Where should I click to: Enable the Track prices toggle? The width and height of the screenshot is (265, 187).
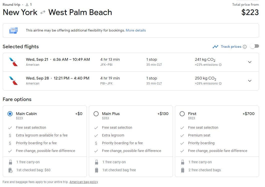point(254,46)
